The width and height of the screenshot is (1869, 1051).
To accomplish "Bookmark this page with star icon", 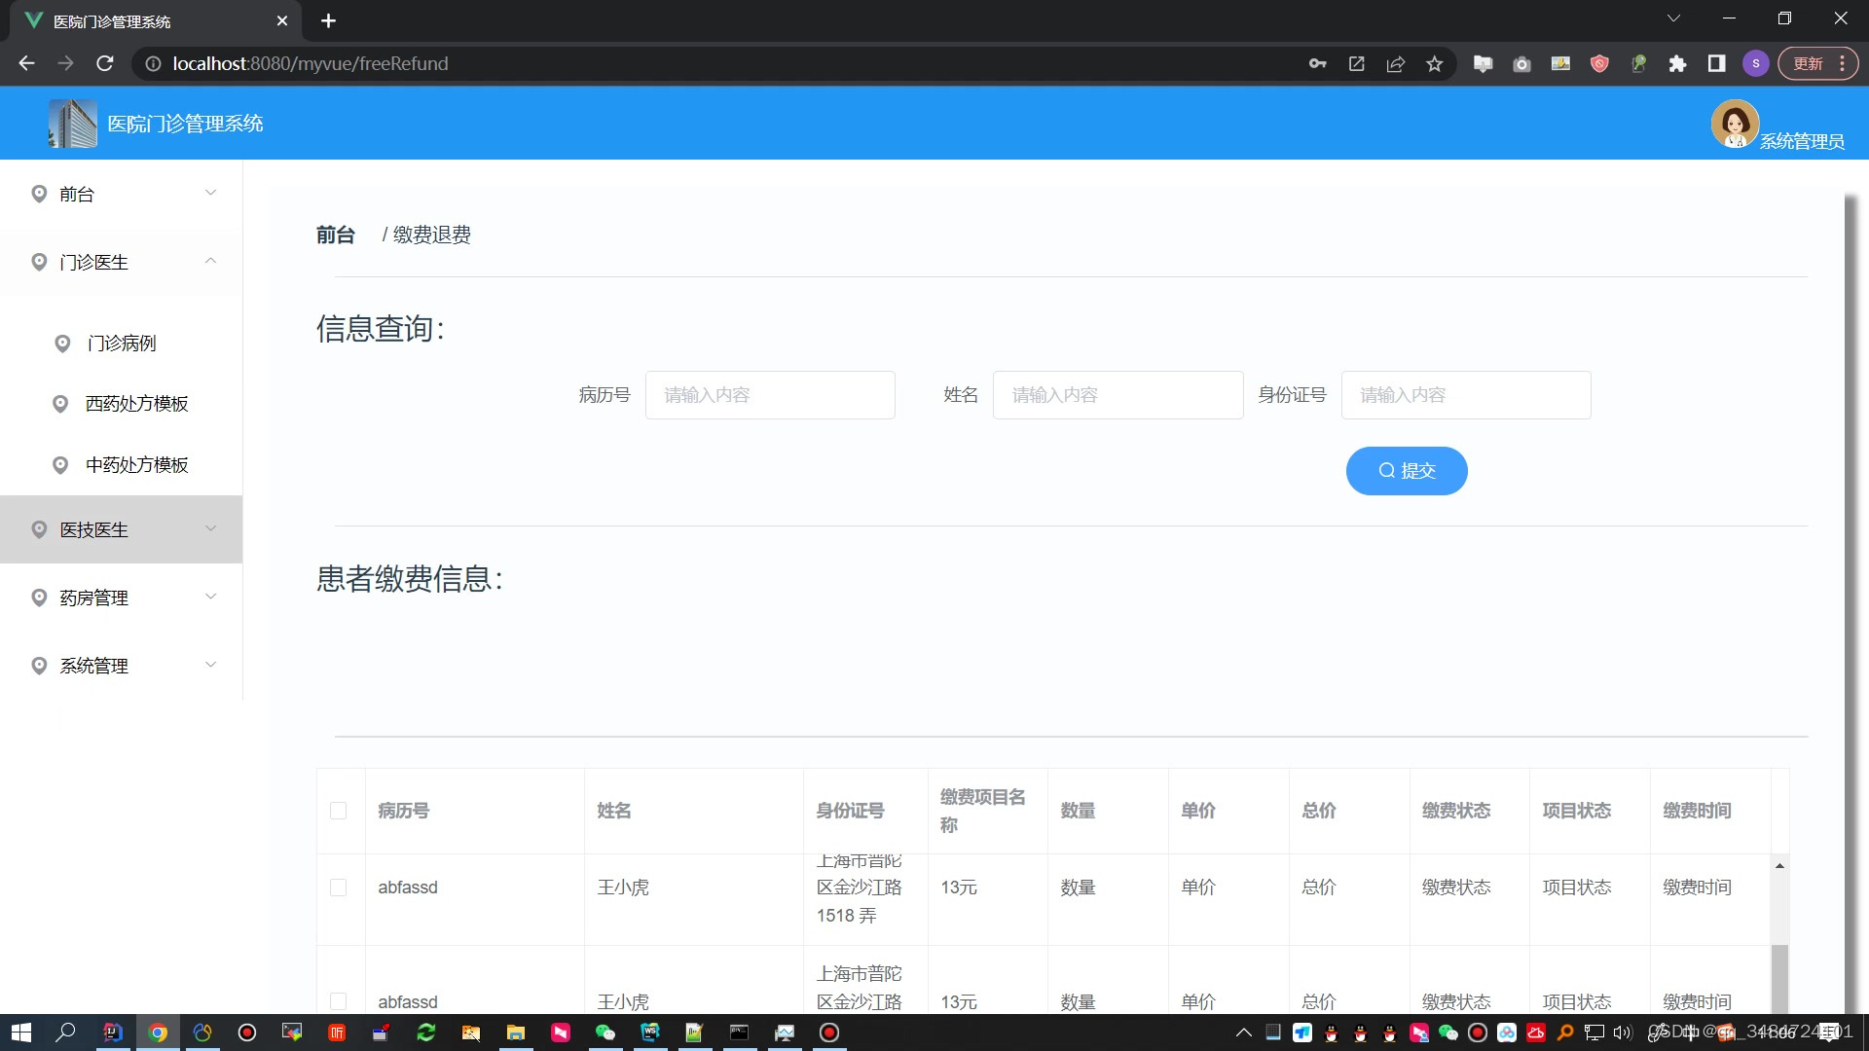I will (1434, 64).
